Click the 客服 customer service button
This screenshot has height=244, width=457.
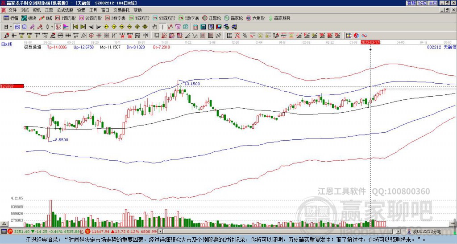click(411, 3)
